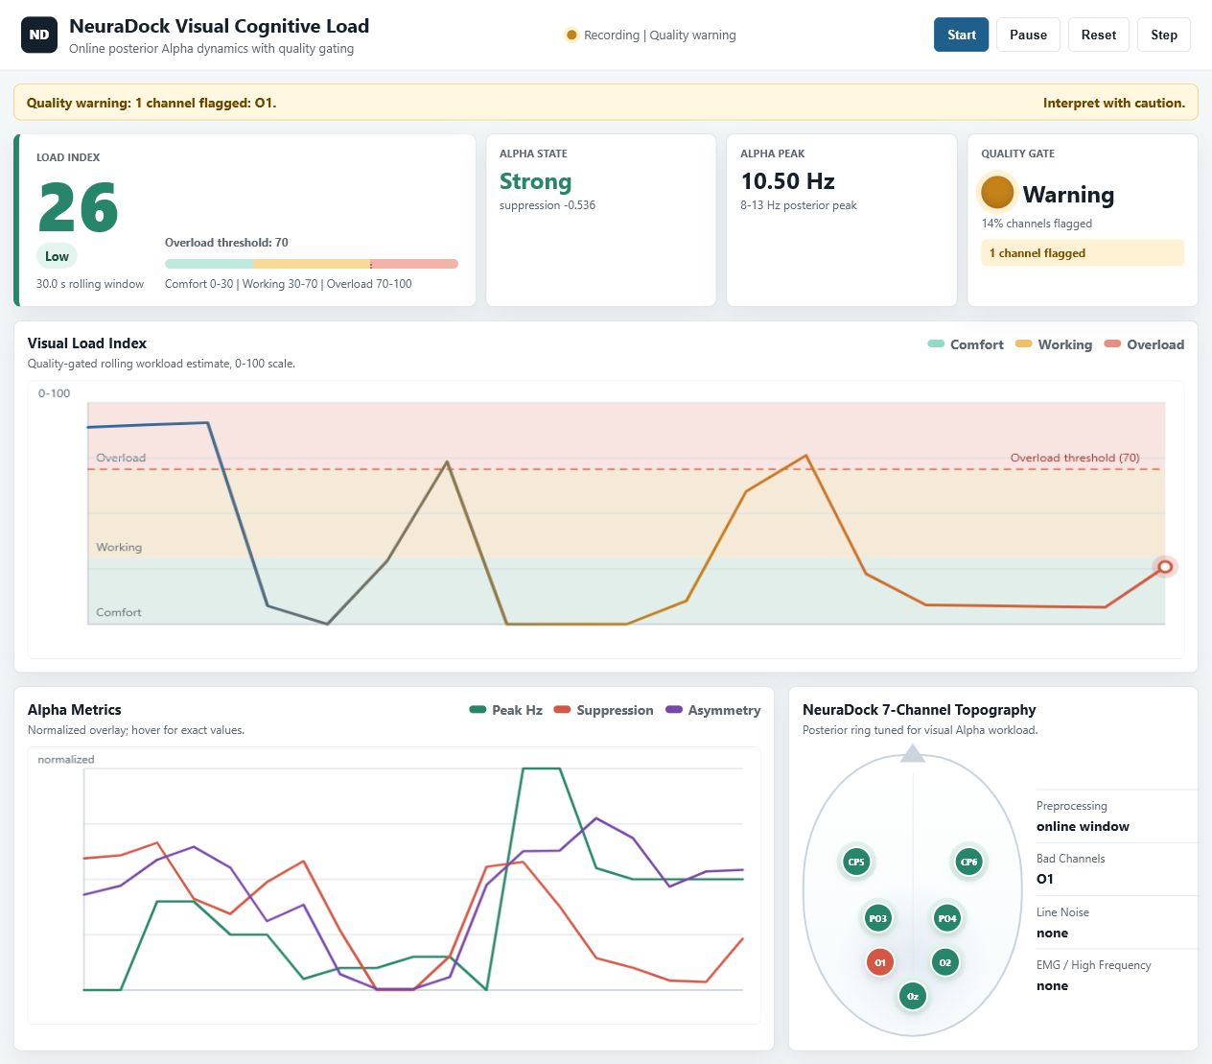The height and width of the screenshot is (1064, 1212).
Task: Select the CP6 electrode on topography
Action: [968, 862]
